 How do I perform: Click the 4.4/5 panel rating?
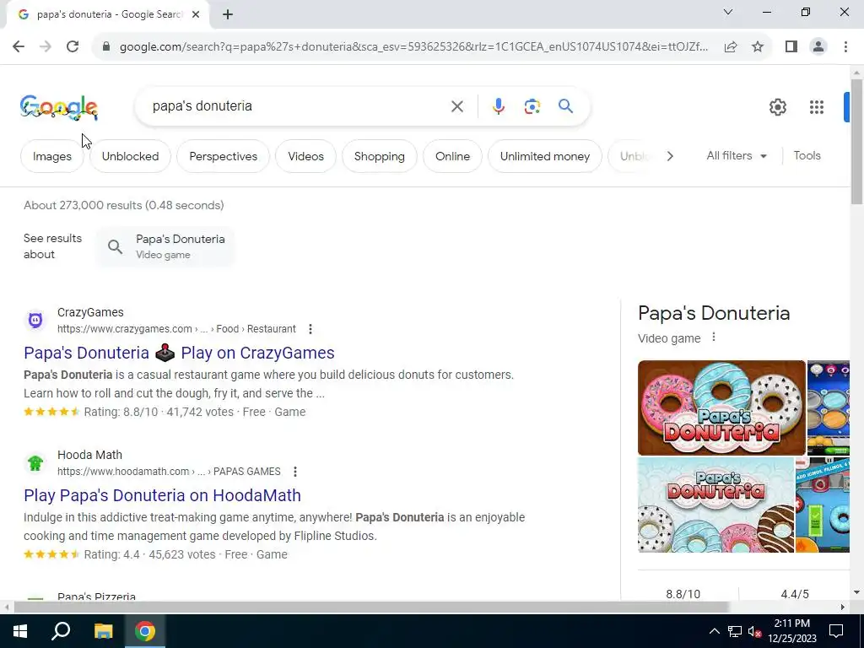795,594
